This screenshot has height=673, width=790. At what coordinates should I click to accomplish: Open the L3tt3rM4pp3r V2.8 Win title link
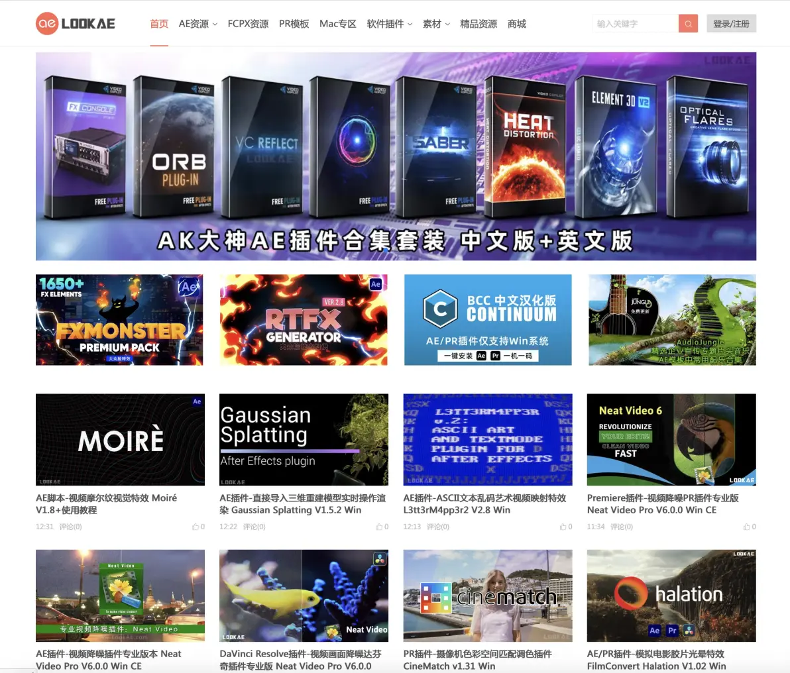(484, 503)
